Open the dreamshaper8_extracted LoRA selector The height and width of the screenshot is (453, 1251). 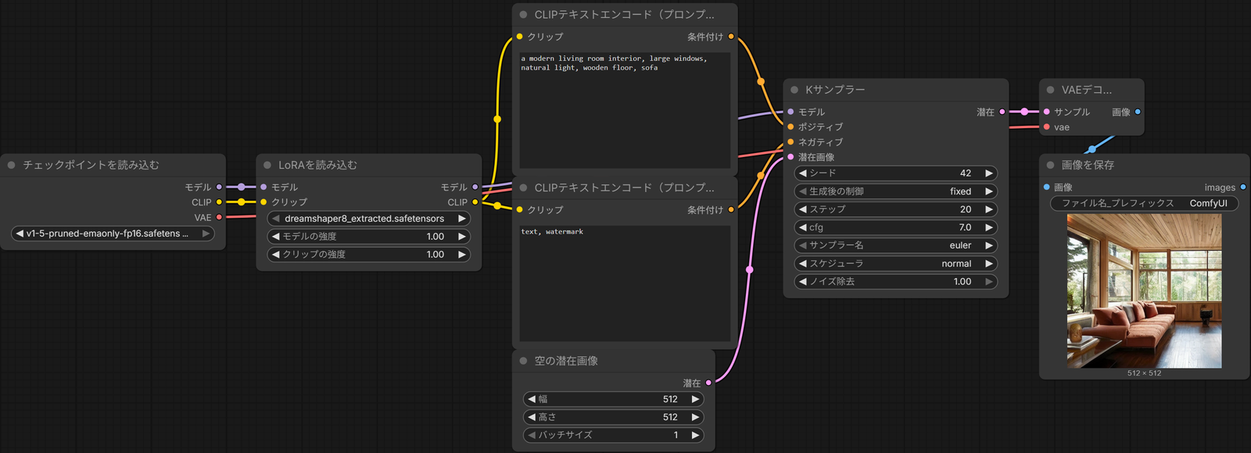point(368,219)
